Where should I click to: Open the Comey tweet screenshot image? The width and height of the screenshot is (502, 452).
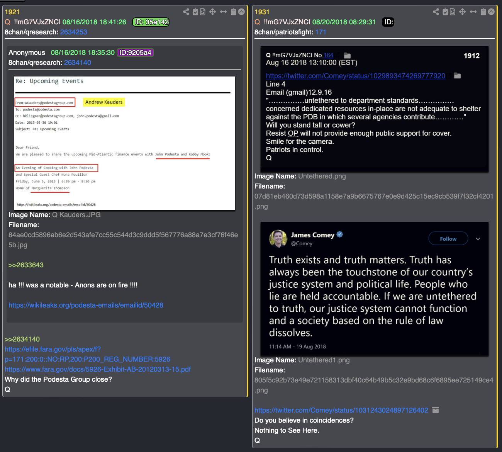click(375, 289)
